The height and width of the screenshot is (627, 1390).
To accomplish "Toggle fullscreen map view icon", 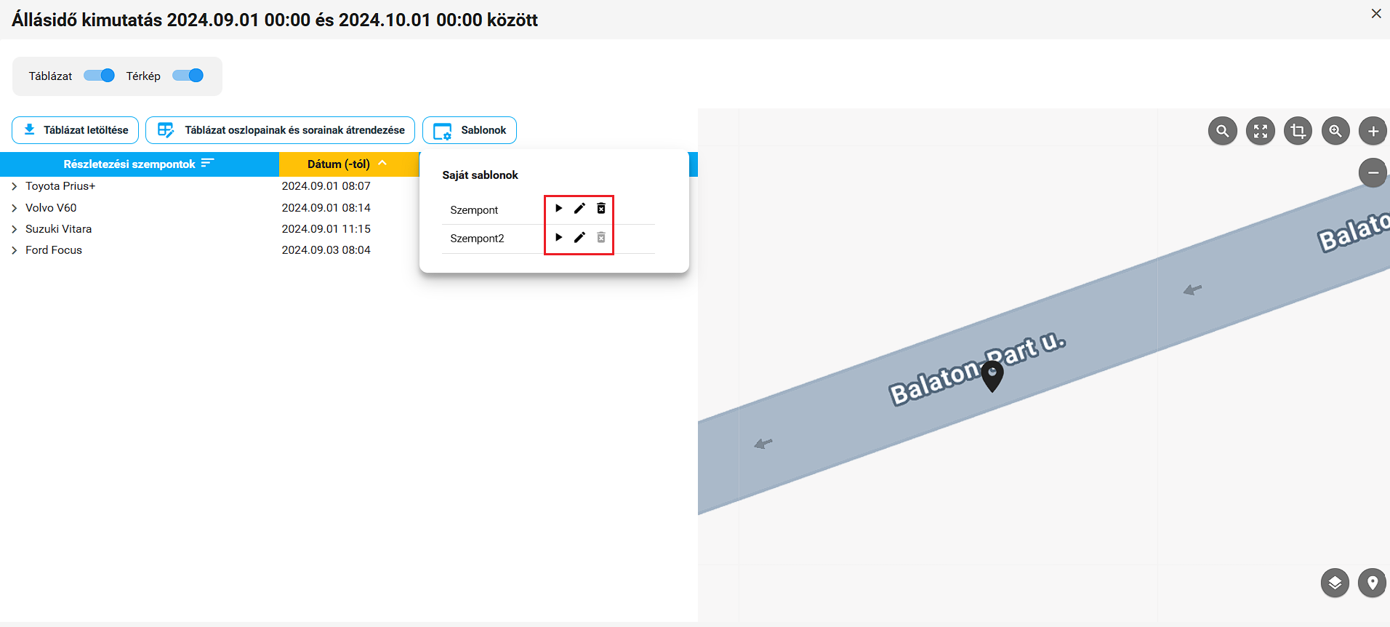I will coord(1261,132).
